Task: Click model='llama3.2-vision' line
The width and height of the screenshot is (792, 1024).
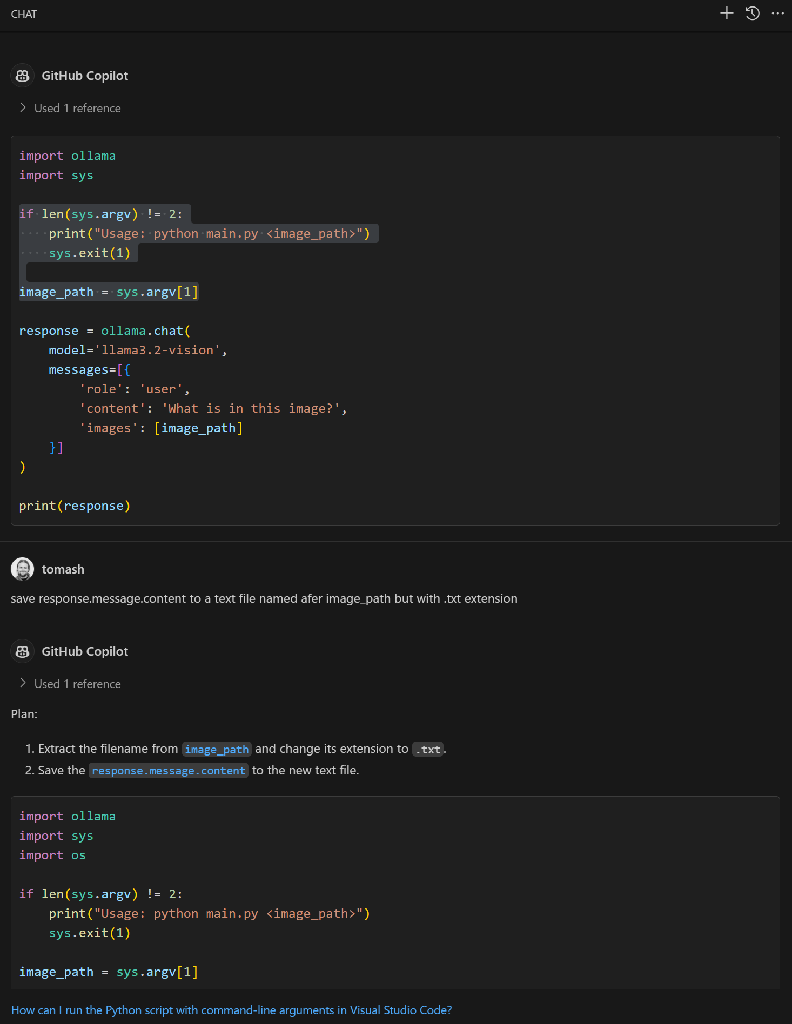Action: coord(138,350)
